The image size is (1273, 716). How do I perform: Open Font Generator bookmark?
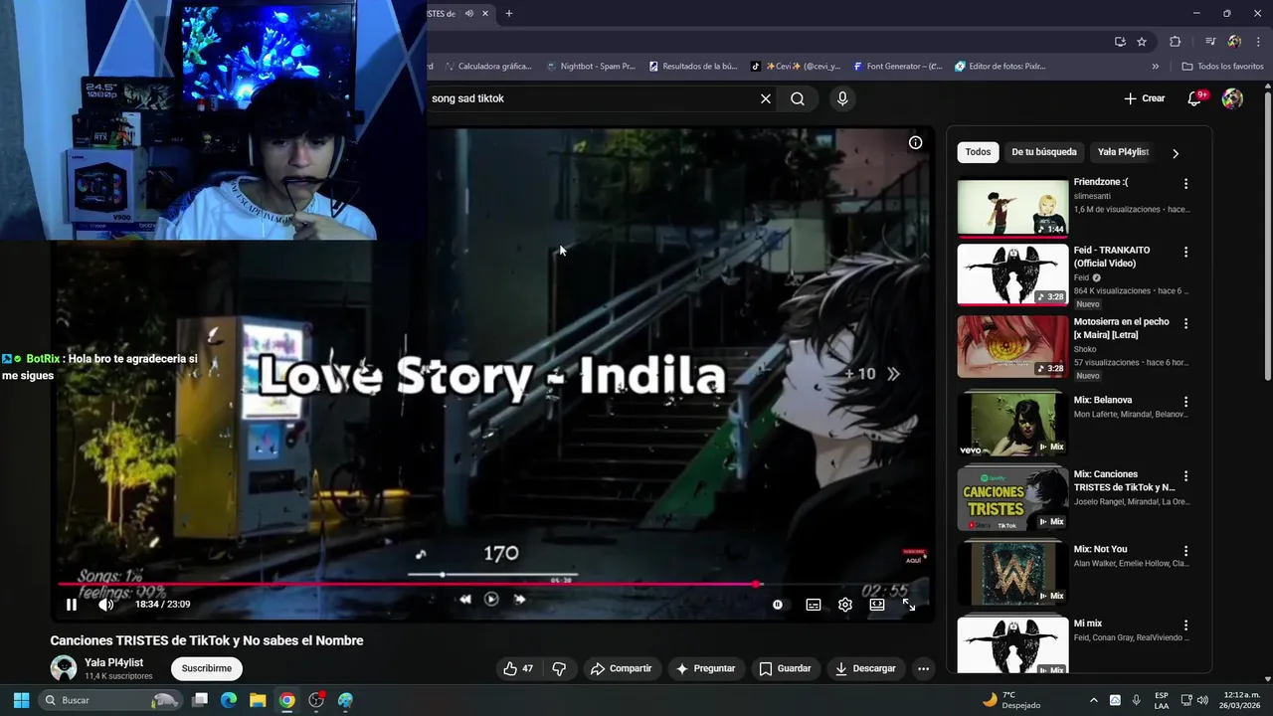[897, 67]
